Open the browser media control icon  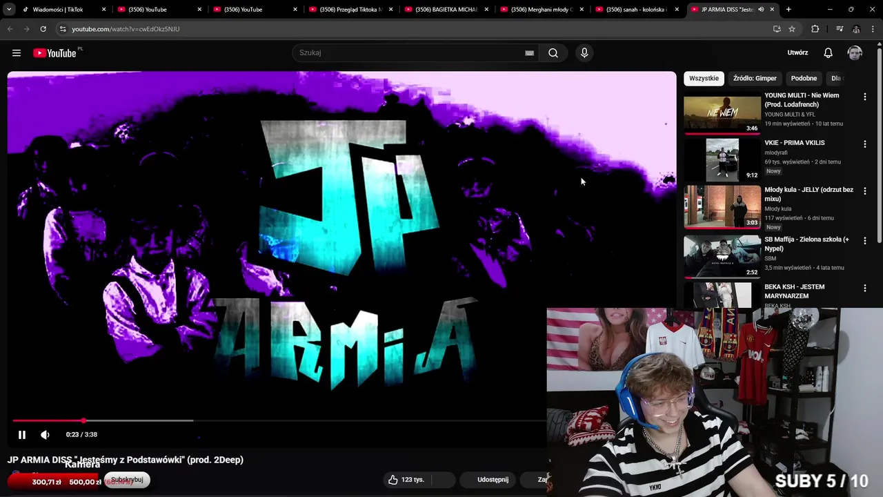(840, 29)
